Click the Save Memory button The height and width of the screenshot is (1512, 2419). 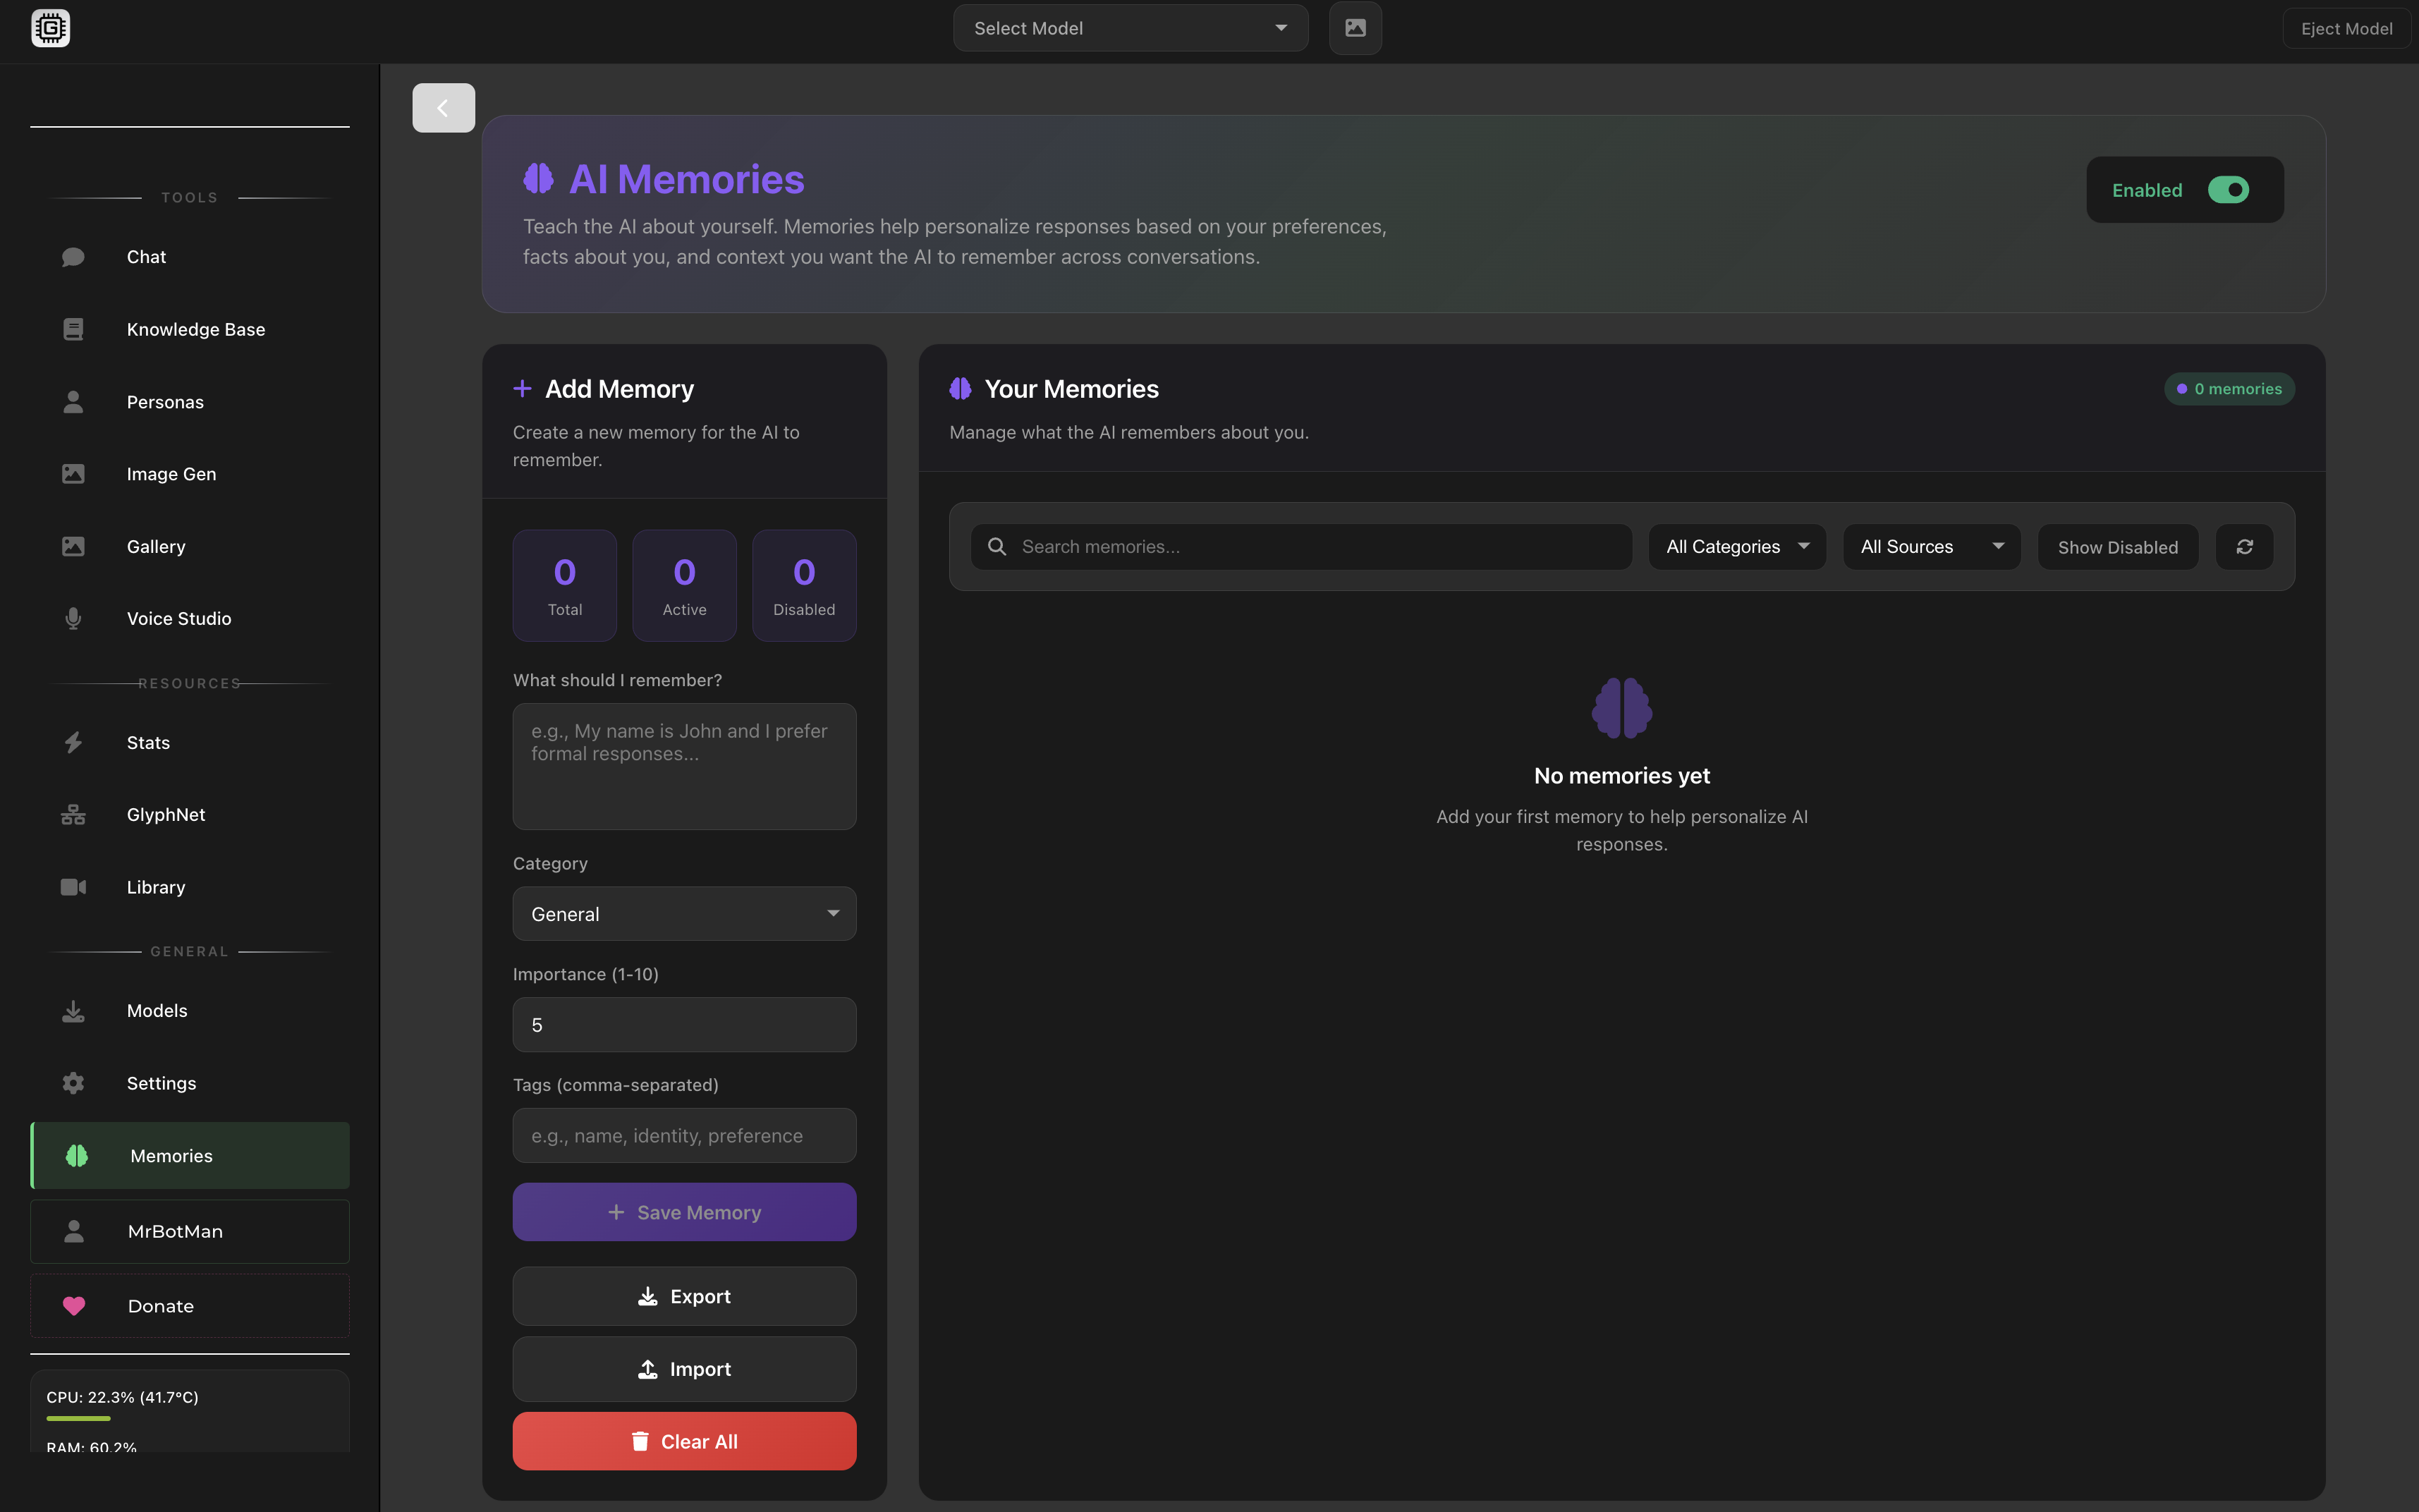pos(683,1211)
